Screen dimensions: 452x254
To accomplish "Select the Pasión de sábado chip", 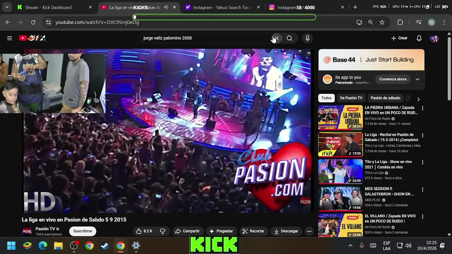I will pos(385,98).
